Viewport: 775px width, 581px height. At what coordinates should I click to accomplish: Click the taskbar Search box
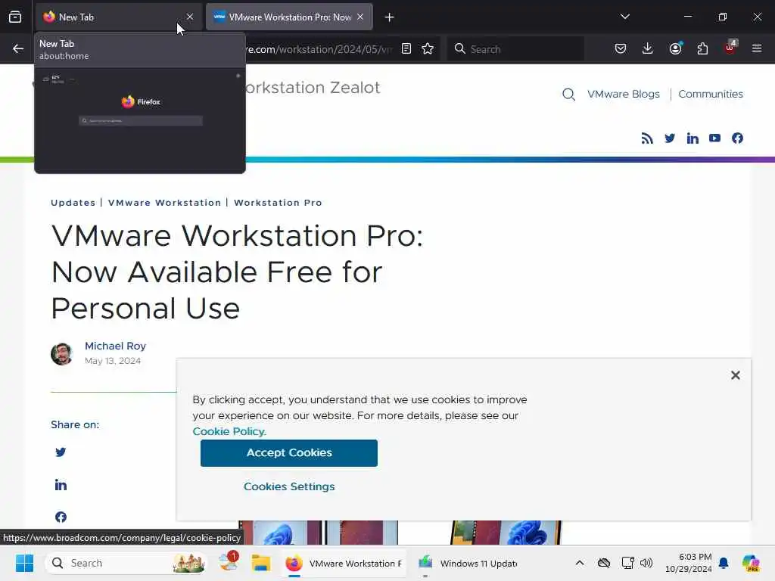(126, 563)
